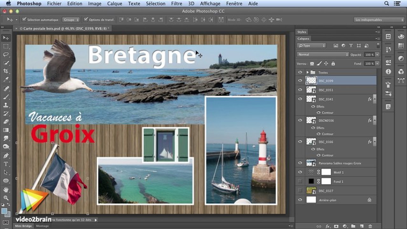Select the Zoom tool
407x229 pixels.
point(6,198)
